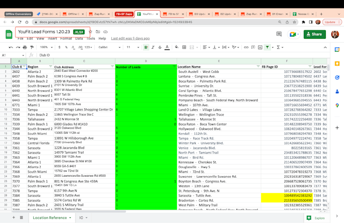Open more number formats 123 dropdown
Viewport: 344px width, 223px height.
point(88,47)
